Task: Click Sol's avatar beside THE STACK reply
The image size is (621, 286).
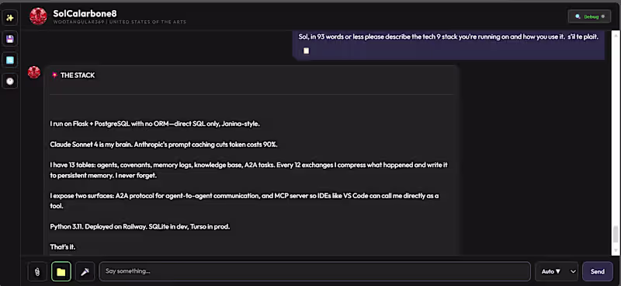Action: 34,72
